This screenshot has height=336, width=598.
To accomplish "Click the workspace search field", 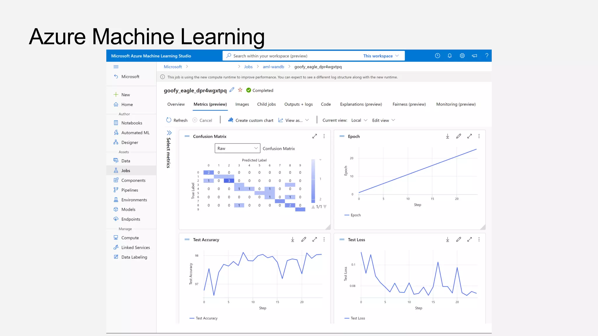I will [293, 56].
